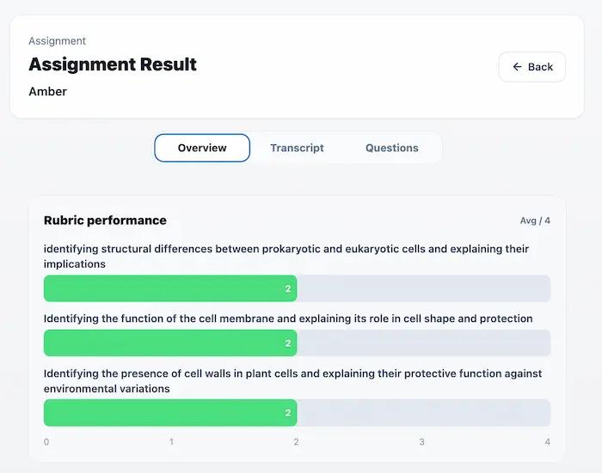602x473 pixels.
Task: Click the Back button
Action: click(x=531, y=67)
